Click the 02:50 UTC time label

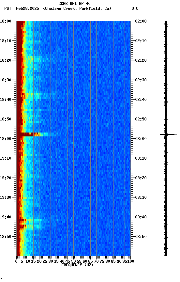click(141, 119)
